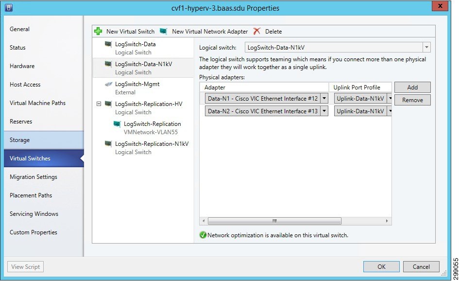Select LogSwitch-Replication-N1kV in the switch tree
459x281 pixels.
pyautogui.click(x=143, y=148)
